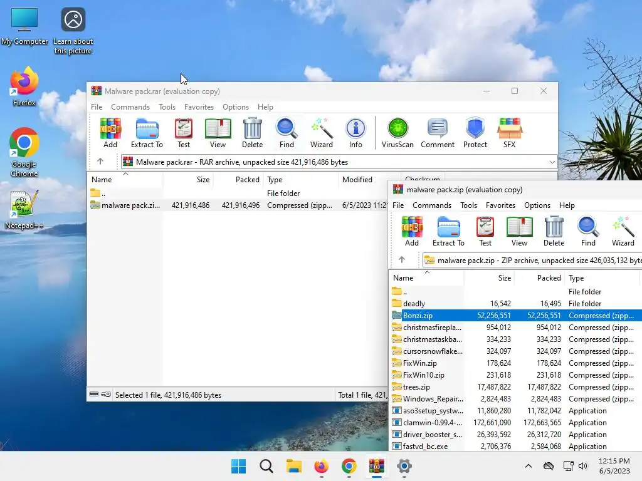The height and width of the screenshot is (481, 642).
Task: Go up one level in Malware pack.rar window
Action: point(100,162)
